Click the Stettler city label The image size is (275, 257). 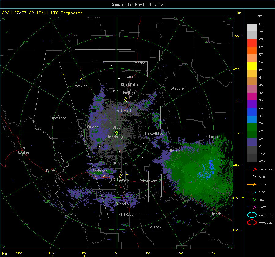(178, 88)
